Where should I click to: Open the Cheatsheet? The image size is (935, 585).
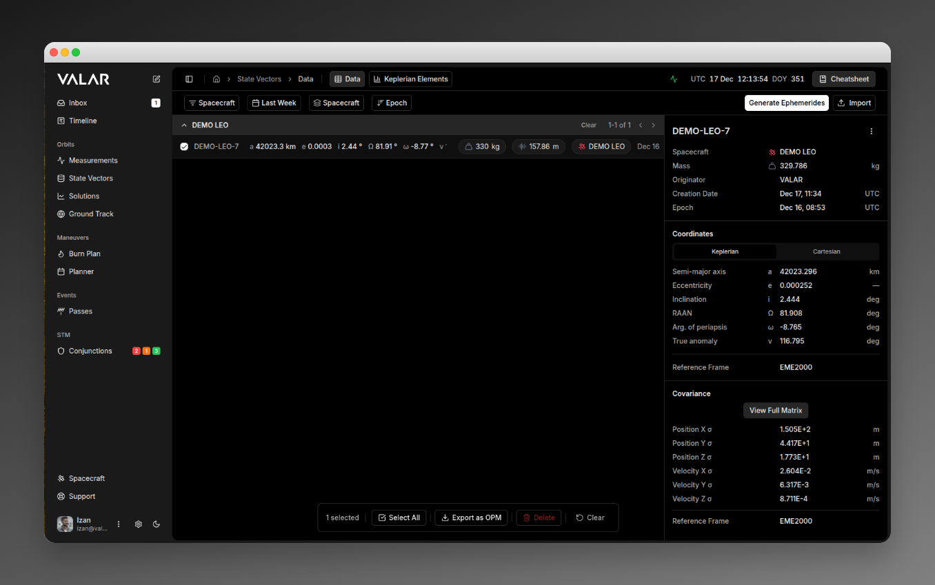[844, 79]
